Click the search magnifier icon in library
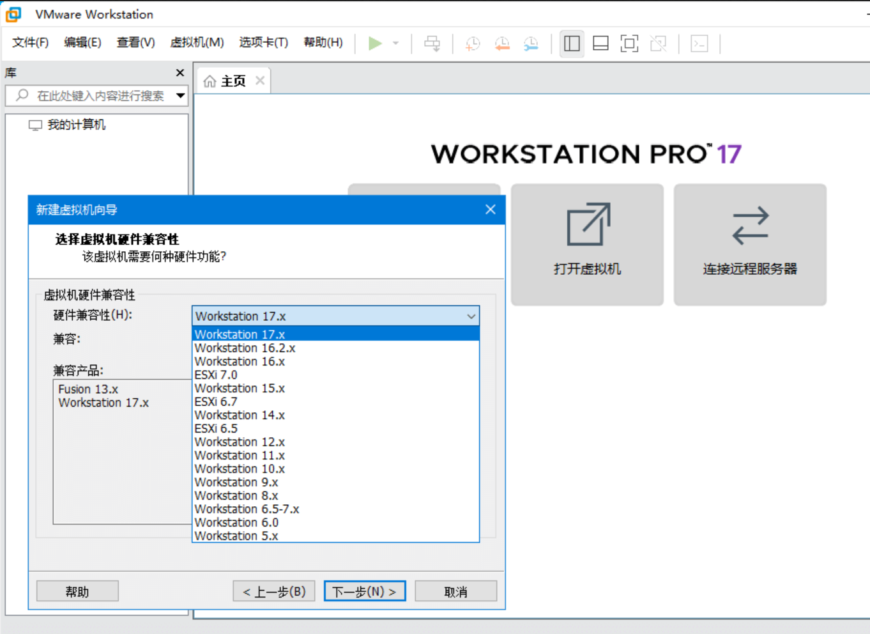This screenshot has height=634, width=870. pyautogui.click(x=22, y=95)
